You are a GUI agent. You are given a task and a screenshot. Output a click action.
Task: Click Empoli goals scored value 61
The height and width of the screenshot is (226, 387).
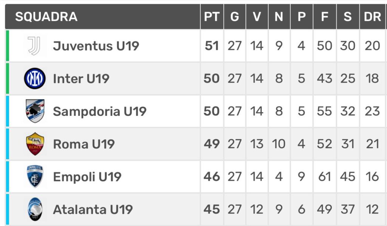click(325, 177)
